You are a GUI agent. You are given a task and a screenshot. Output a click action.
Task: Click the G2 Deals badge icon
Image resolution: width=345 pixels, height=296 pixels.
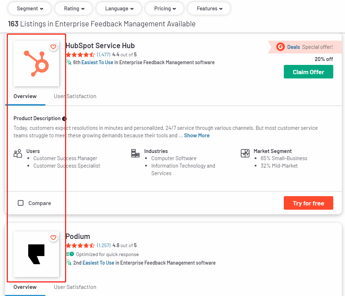pos(281,47)
